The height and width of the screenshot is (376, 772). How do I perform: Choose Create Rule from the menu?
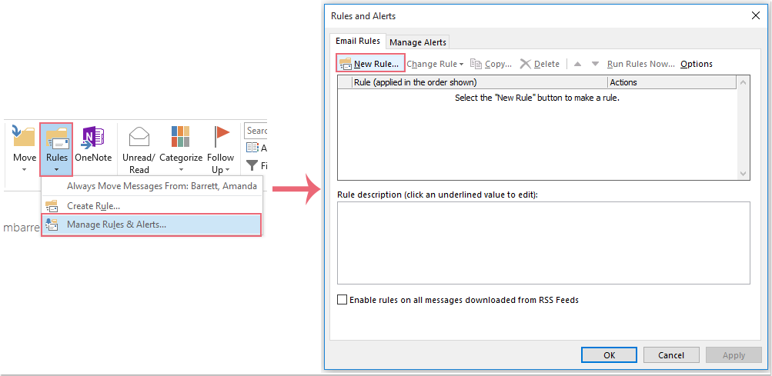[x=93, y=206]
